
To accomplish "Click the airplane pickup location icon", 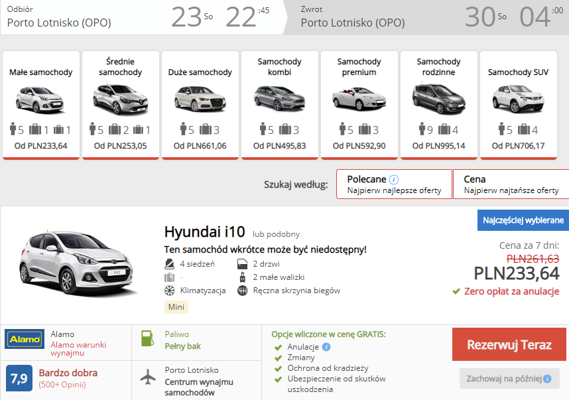I will point(148,377).
